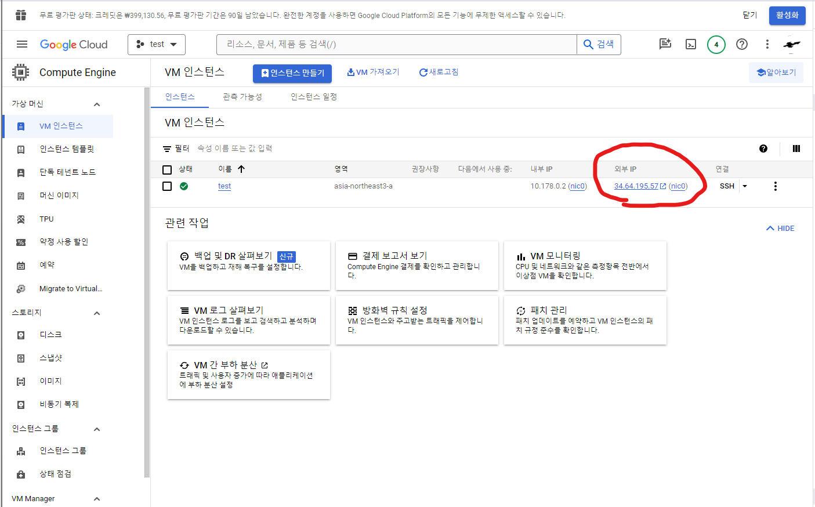Open column display options icon
Screen dimensions: 815x507
pyautogui.click(x=796, y=149)
